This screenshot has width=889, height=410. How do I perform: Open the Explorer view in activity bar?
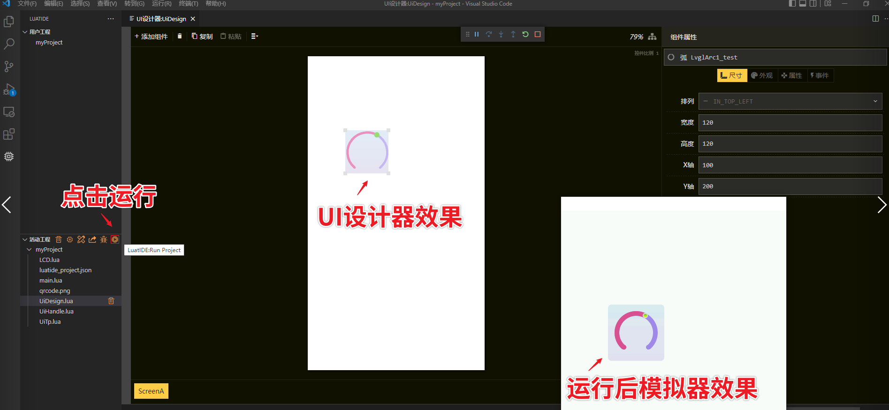(x=9, y=22)
